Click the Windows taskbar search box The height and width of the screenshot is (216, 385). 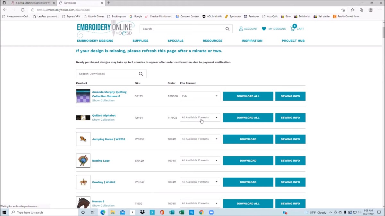coord(44,212)
